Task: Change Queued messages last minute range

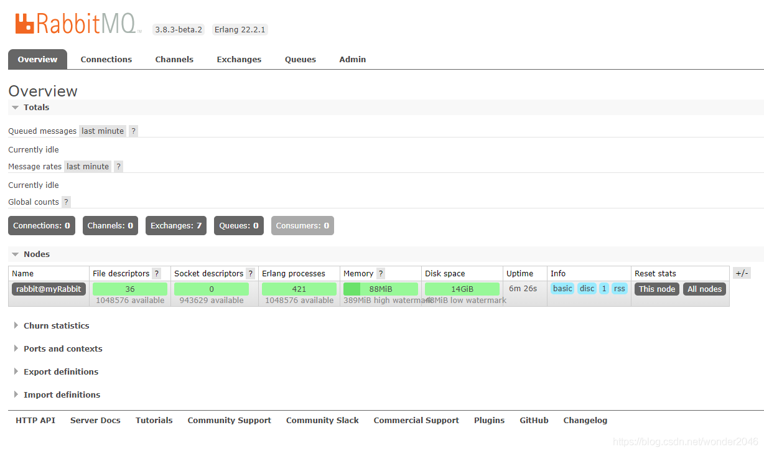Action: (103, 131)
